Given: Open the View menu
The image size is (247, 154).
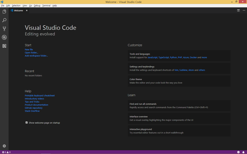Looking at the screenshot, I should click(x=25, y=5).
